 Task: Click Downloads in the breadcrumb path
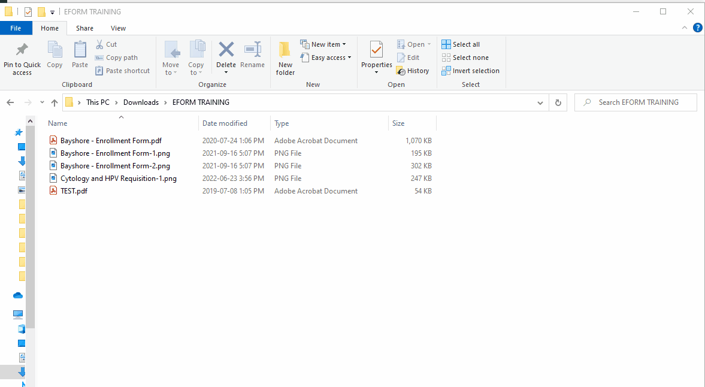[x=141, y=102]
